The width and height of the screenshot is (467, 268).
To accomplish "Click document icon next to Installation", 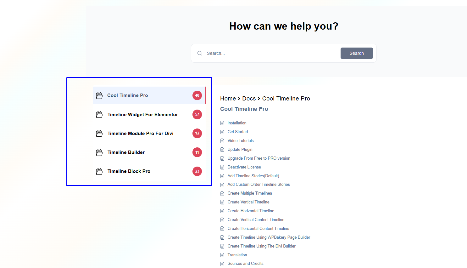I will click(x=222, y=123).
